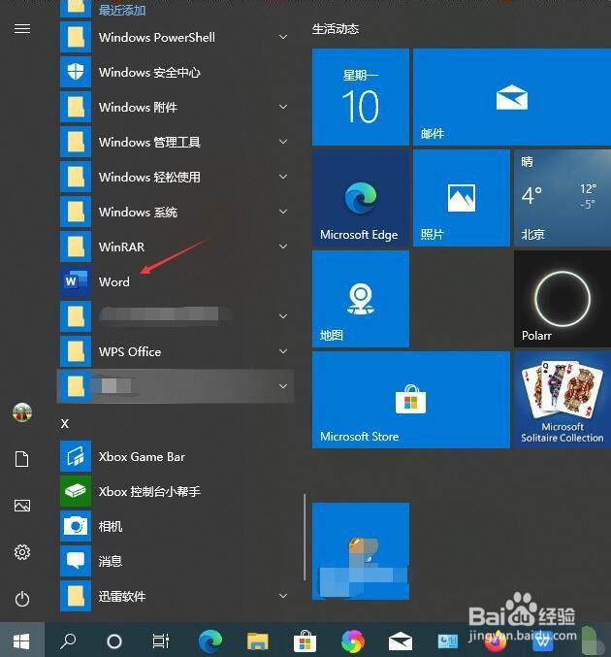Open Documents from the Start sidebar
611x657 pixels.
[x=22, y=459]
